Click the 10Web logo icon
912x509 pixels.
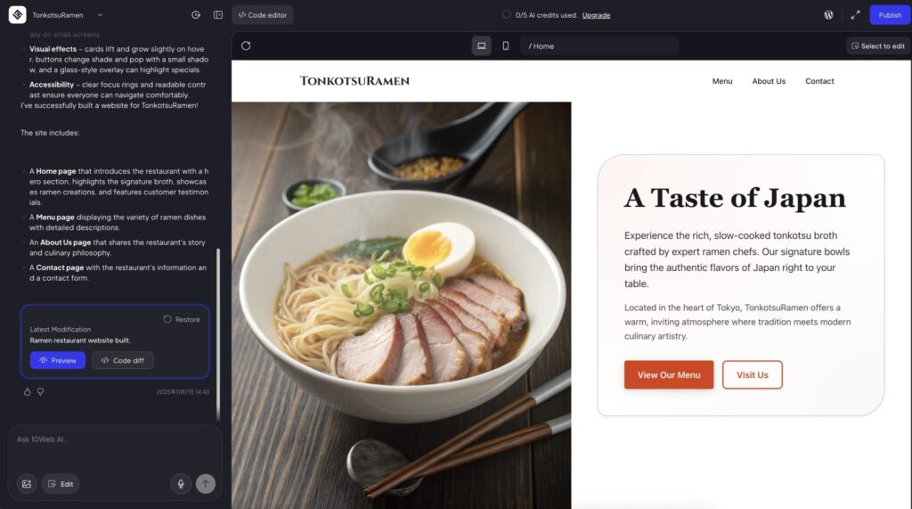click(18, 15)
